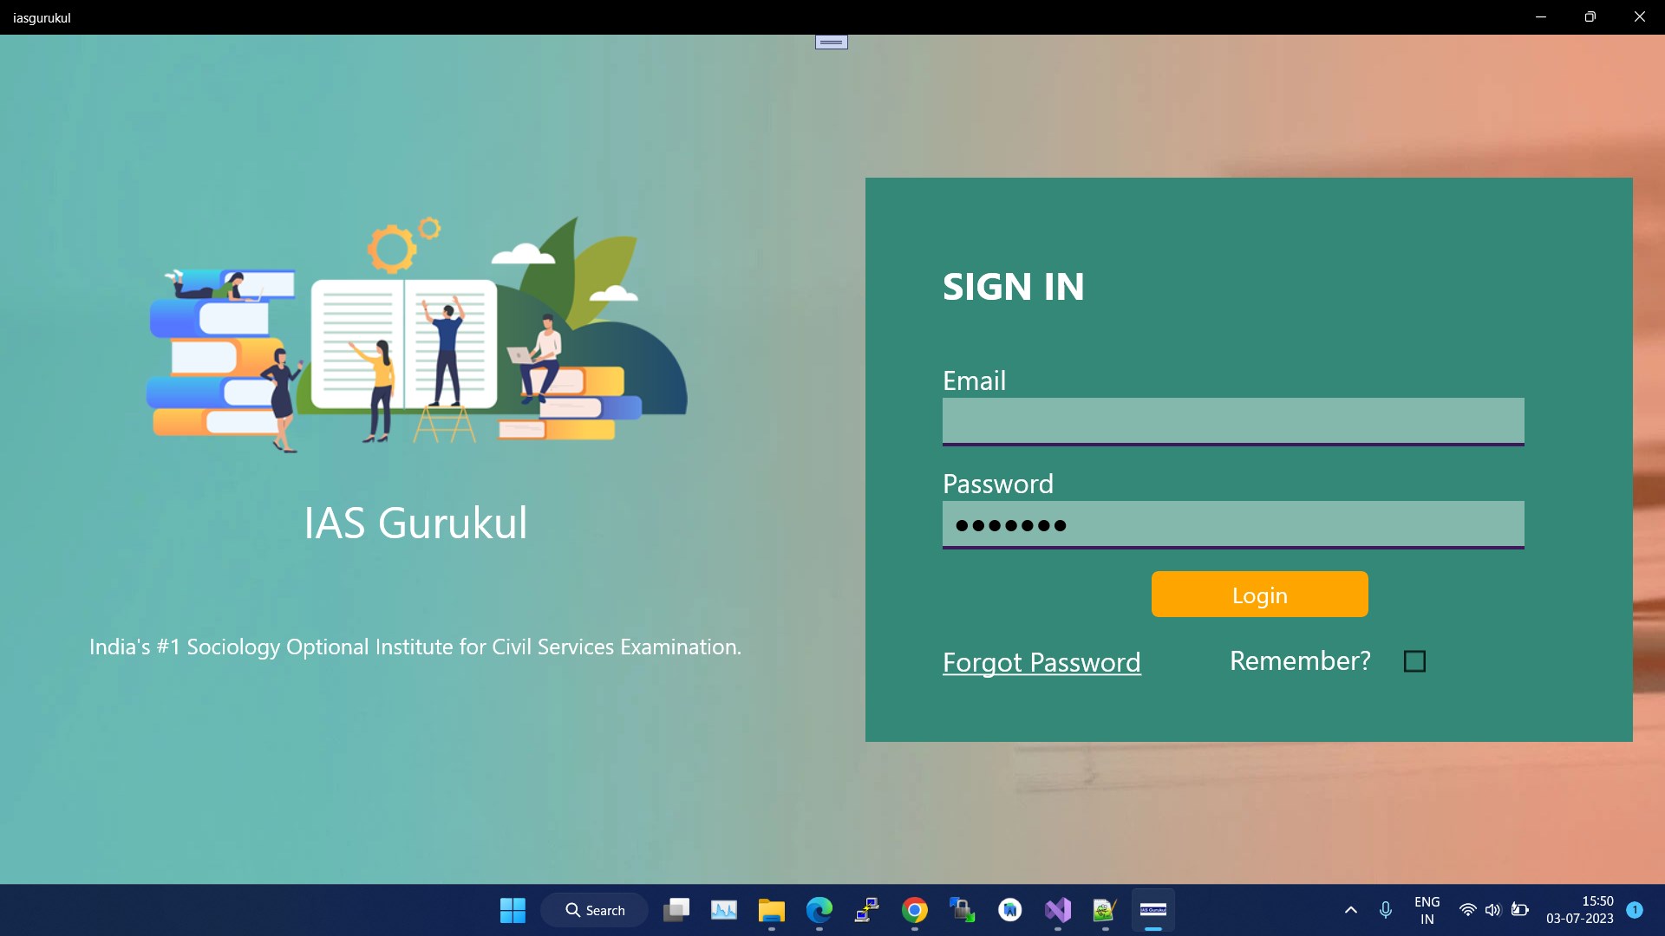This screenshot has height=936, width=1665.
Task: Click the taskbar Search box
Action: 595,910
